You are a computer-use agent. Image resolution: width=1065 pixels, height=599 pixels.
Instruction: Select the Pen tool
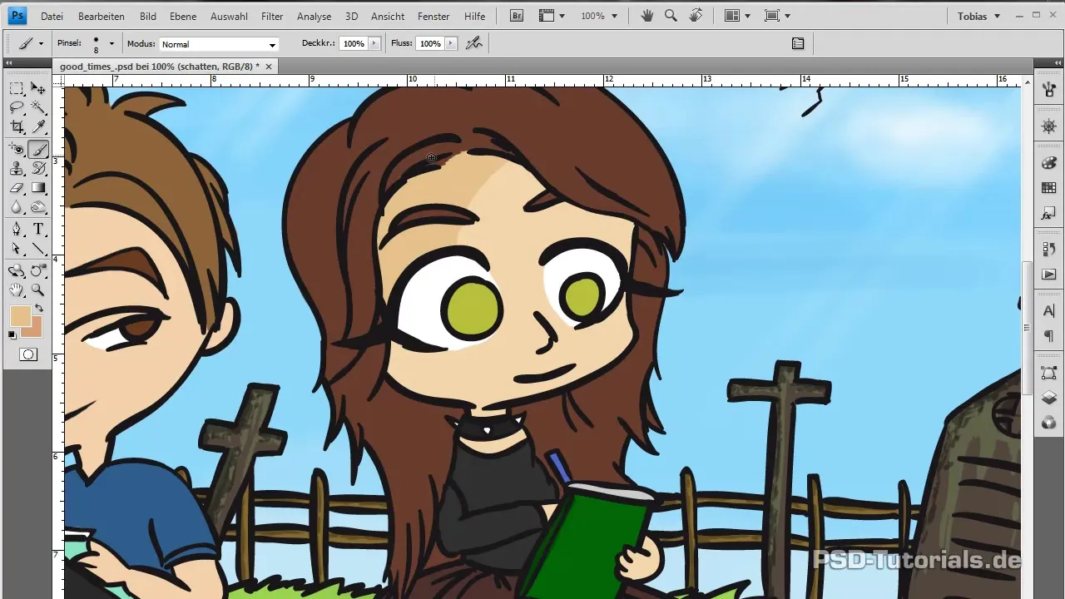point(17,230)
